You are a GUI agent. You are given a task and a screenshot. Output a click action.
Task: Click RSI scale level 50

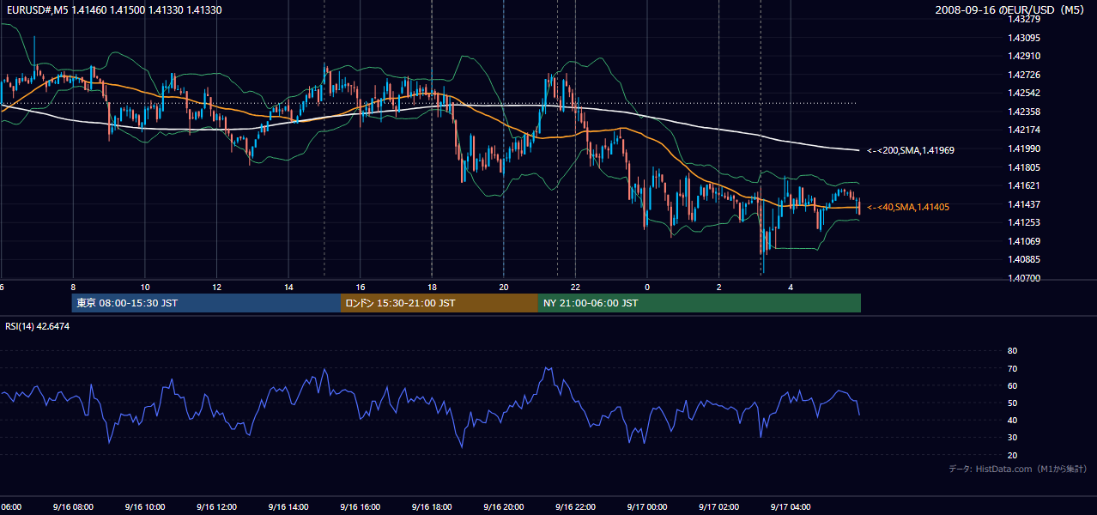pyautogui.click(x=1012, y=403)
